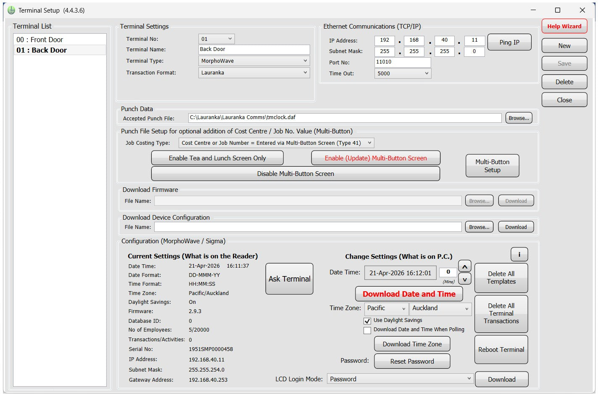Viewport: 598px width, 396px height.
Task: Click Firmware value 2.9.3
Action: pos(195,311)
